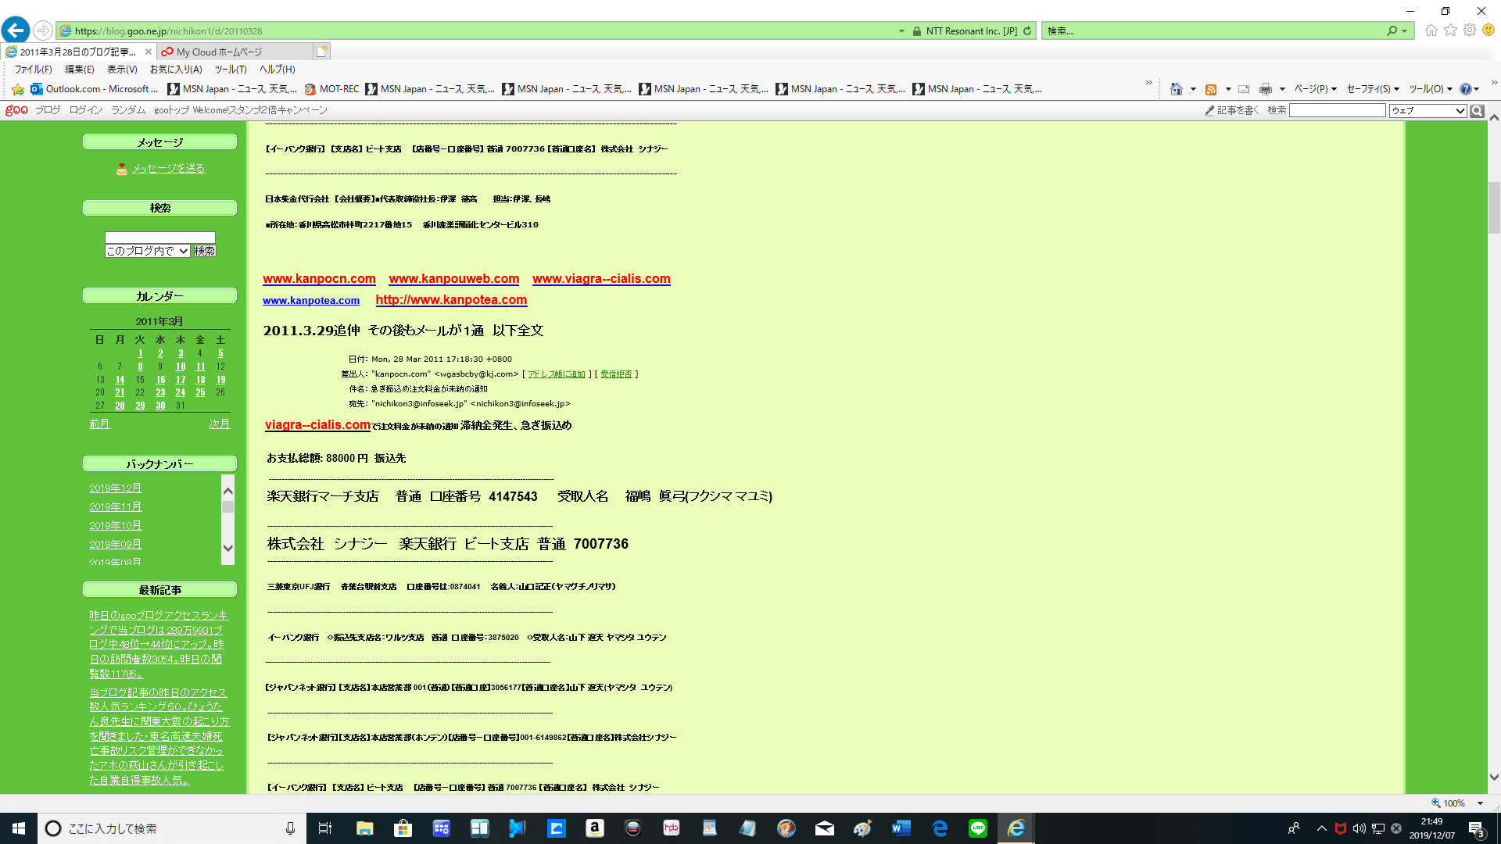This screenshot has width=1501, height=844.
Task: Open the 2019年12月 back number link
Action: (115, 488)
